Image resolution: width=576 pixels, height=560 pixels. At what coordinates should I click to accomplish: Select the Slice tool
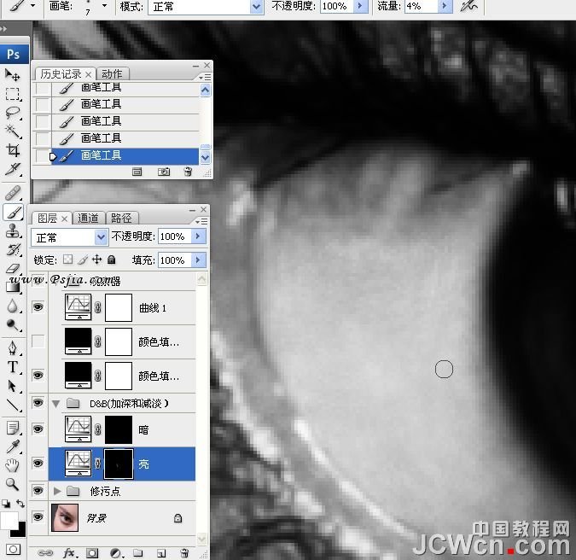pyautogui.click(x=13, y=169)
